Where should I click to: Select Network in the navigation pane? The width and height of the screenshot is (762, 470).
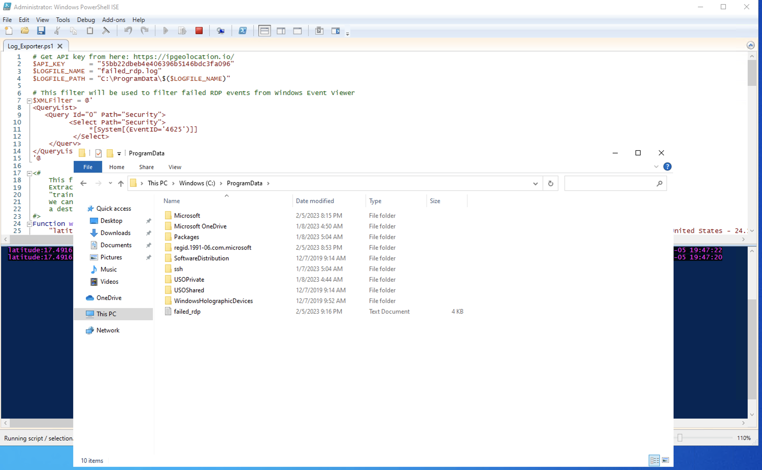[x=108, y=330]
